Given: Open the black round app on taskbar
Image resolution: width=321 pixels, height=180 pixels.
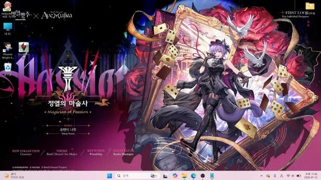Looking at the screenshot, I should pyautogui.click(x=203, y=176).
